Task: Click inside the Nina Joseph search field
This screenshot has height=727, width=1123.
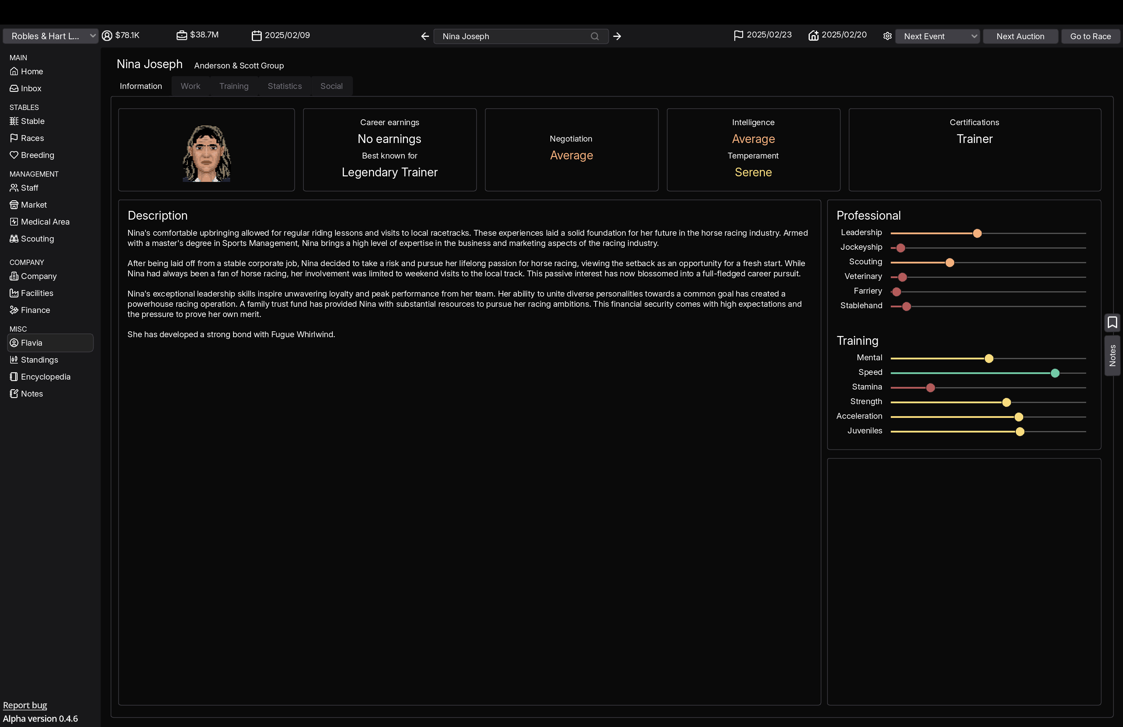Action: coord(510,36)
